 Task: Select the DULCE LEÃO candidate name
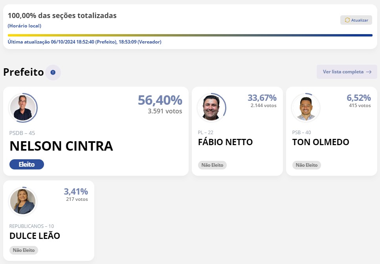(x=35, y=235)
